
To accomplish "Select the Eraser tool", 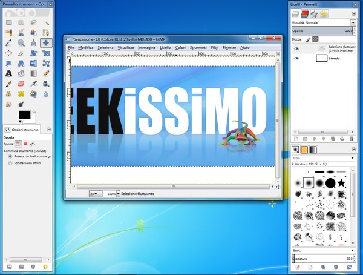I will click(21, 84).
